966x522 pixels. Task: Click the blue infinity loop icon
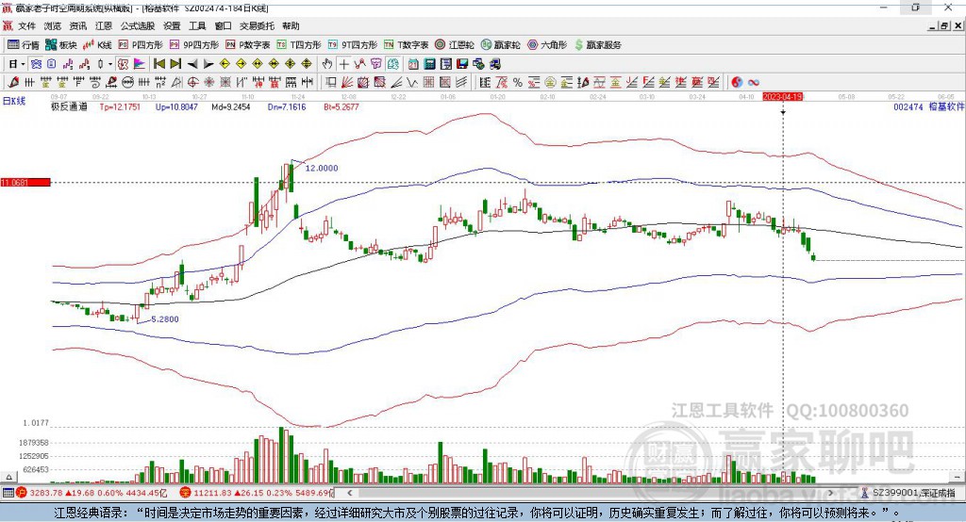click(x=753, y=83)
